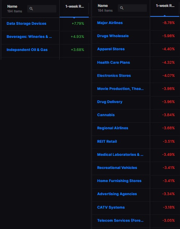This screenshot has height=229, width=180.
Task: Focus the left table search field
Action: (x=42, y=9)
